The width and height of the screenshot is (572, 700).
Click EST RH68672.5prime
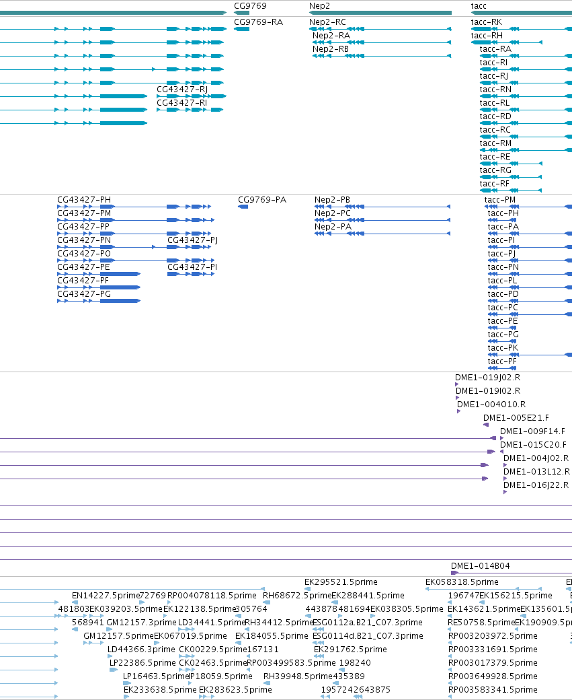(297, 596)
